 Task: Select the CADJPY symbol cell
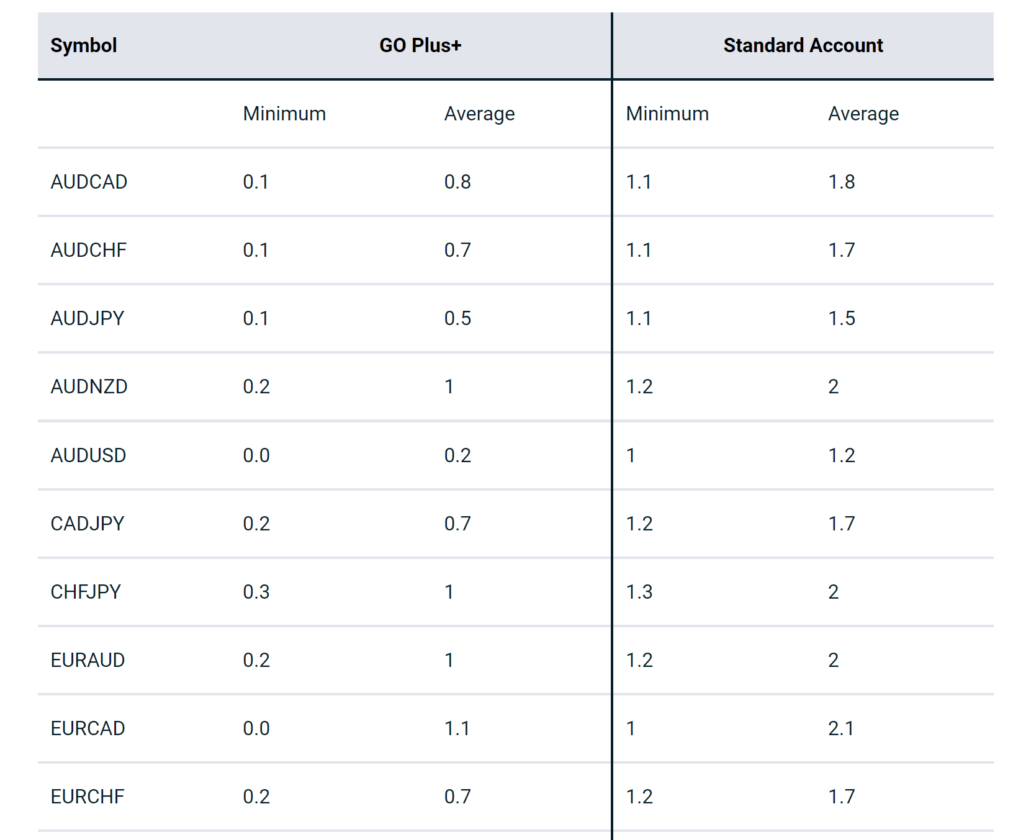click(x=88, y=524)
